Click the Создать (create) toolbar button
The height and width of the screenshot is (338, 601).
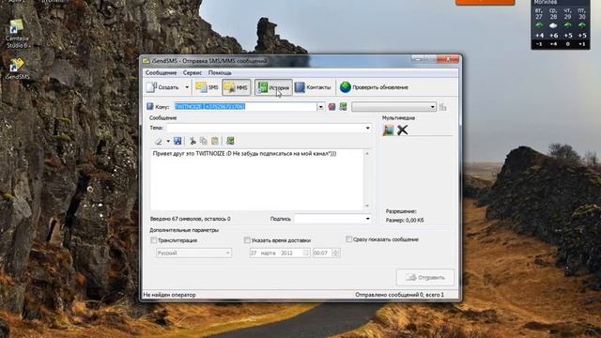162,87
